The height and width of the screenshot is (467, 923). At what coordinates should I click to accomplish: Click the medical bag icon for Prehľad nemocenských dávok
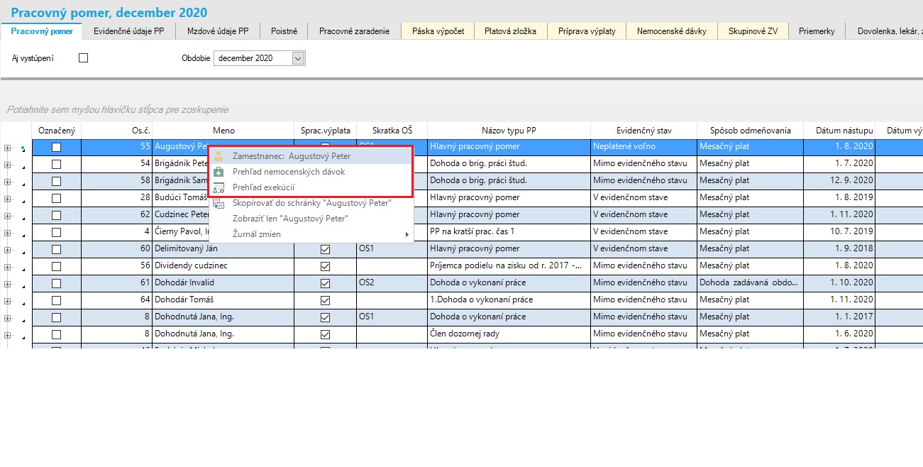pyautogui.click(x=219, y=172)
